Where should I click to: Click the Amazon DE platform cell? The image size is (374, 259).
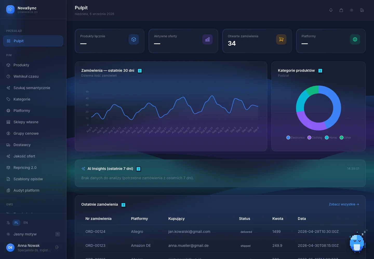point(141,246)
